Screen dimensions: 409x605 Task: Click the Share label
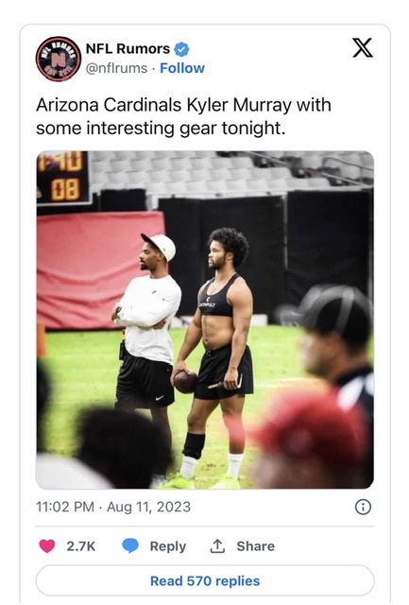[x=256, y=546]
